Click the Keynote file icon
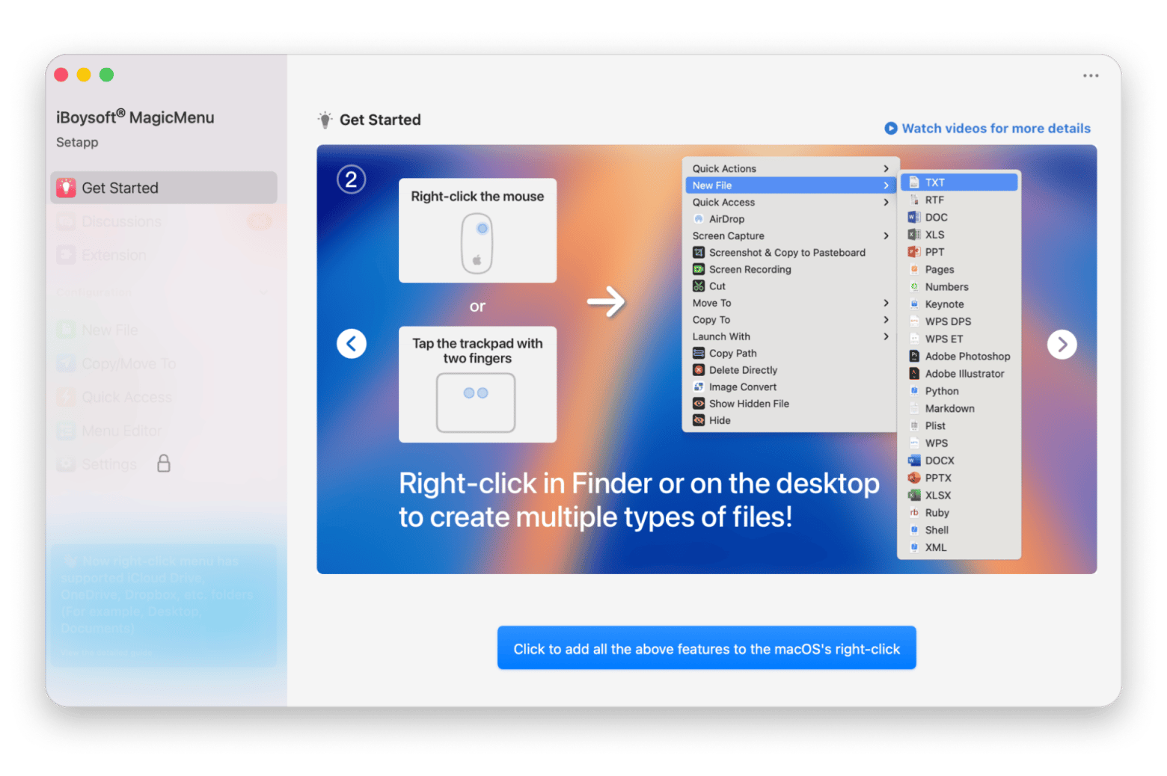Screen dimensions: 1167x776 coord(914,304)
